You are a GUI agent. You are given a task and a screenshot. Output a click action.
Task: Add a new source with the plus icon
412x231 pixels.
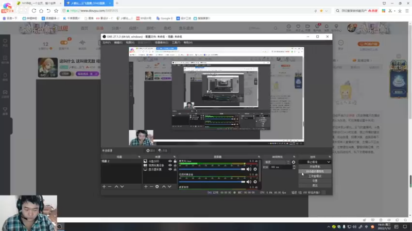(146, 186)
